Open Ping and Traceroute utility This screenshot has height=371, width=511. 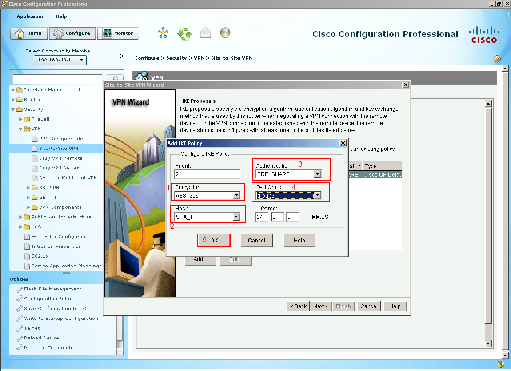click(48, 348)
